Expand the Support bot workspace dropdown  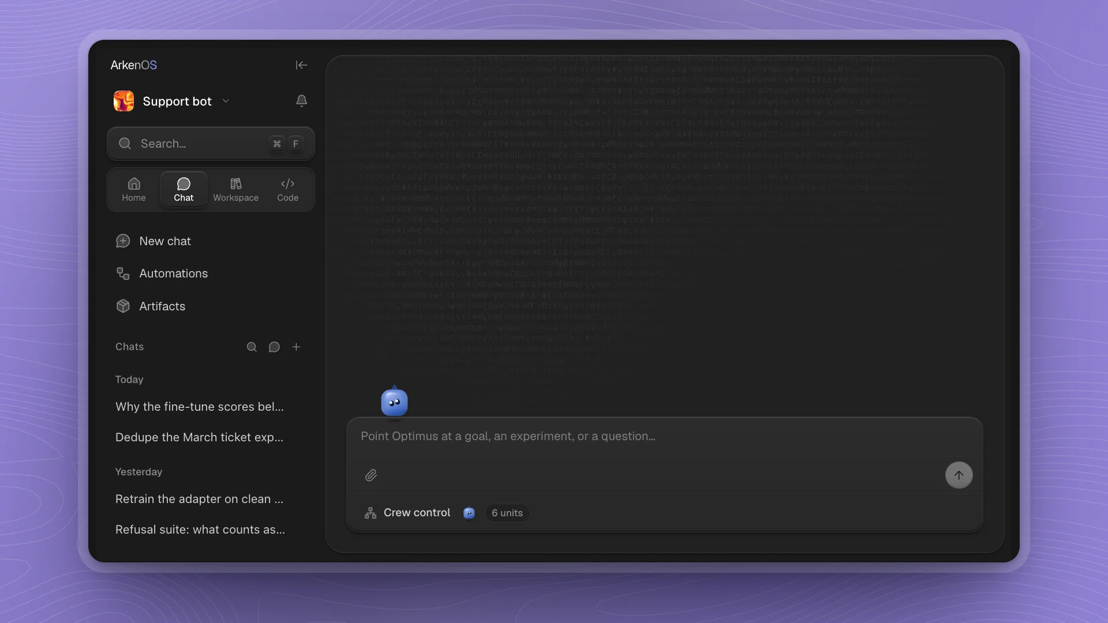pyautogui.click(x=226, y=101)
